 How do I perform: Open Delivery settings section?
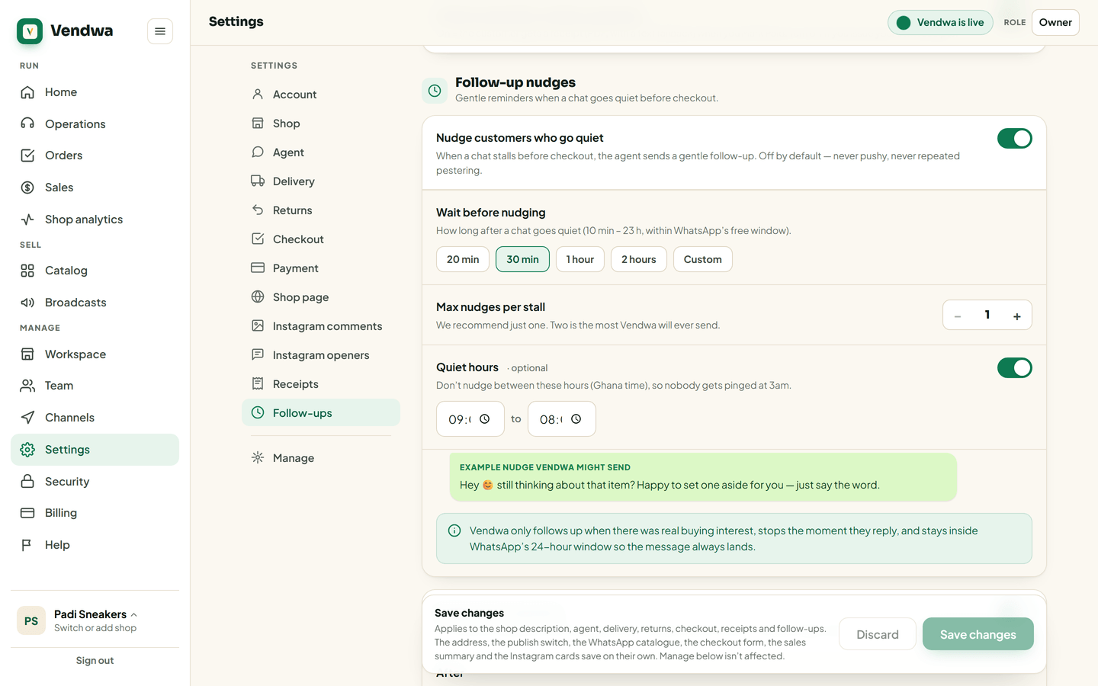(321, 181)
